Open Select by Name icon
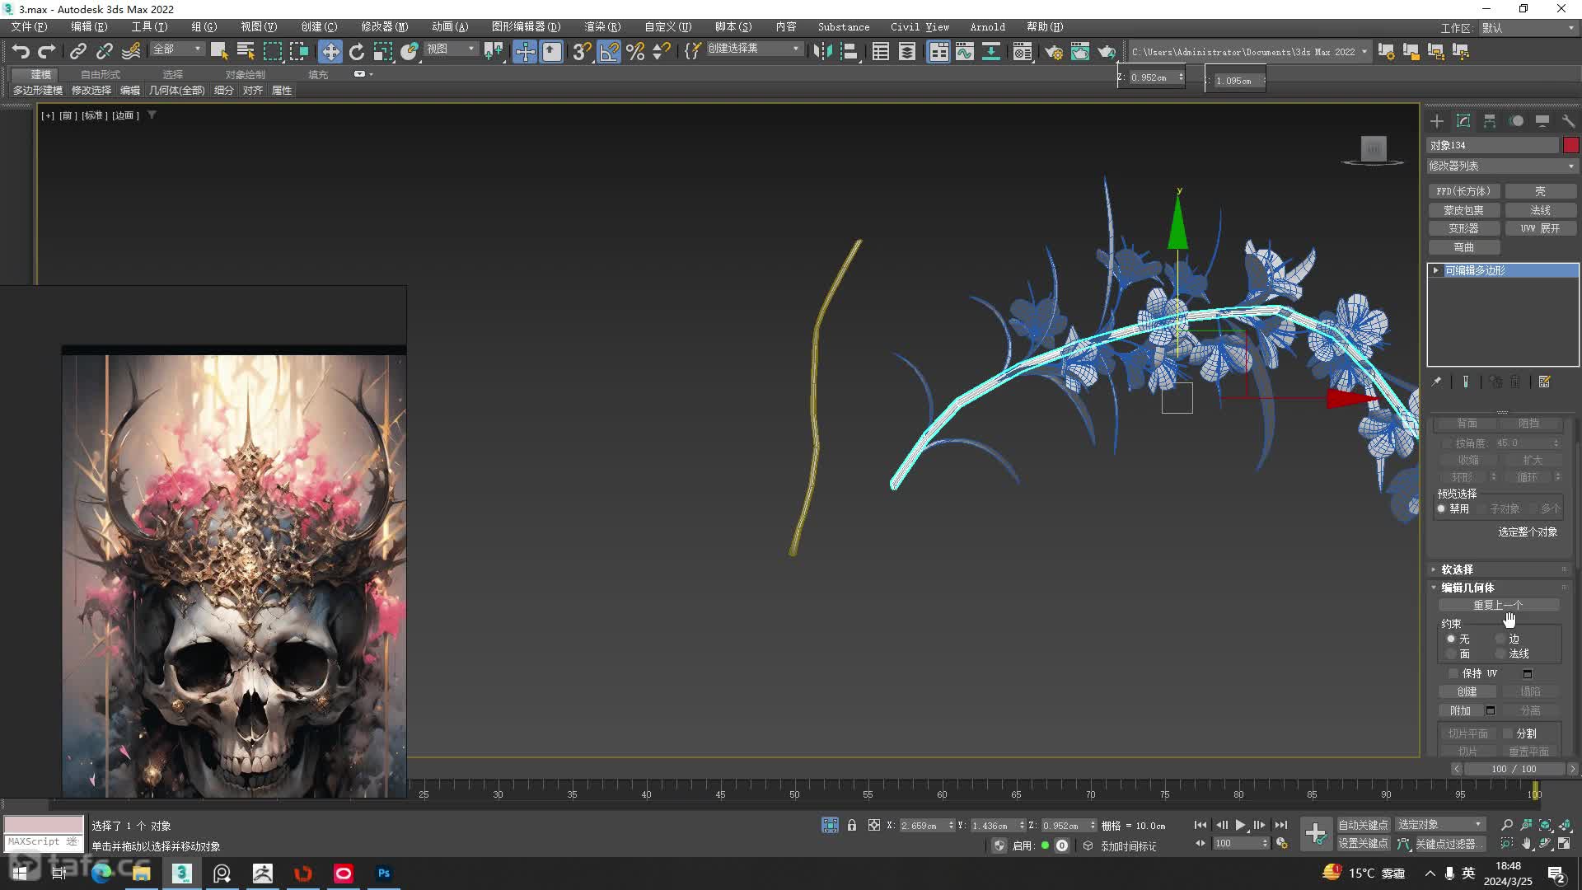This screenshot has width=1582, height=890. coord(246,51)
